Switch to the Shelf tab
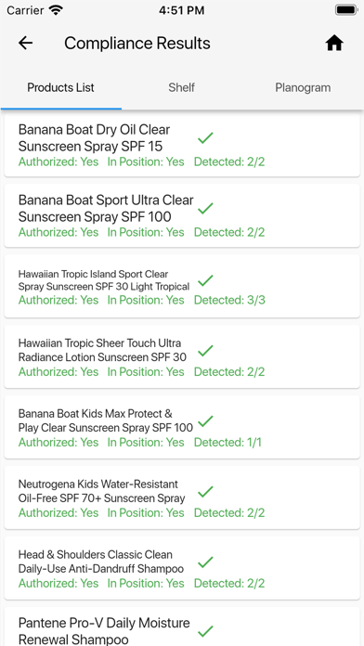The height and width of the screenshot is (646, 364). [181, 88]
